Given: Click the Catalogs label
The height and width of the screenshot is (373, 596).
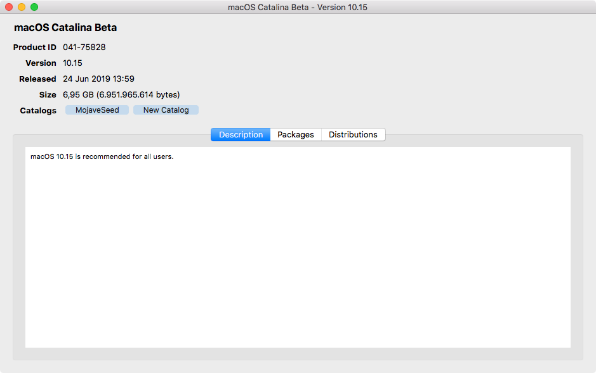Looking at the screenshot, I should click(x=38, y=110).
